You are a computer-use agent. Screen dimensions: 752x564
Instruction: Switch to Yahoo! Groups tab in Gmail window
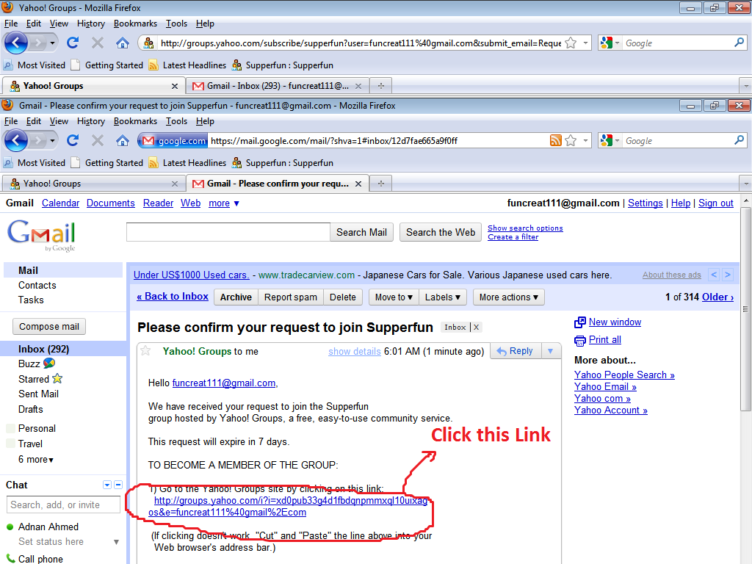93,183
